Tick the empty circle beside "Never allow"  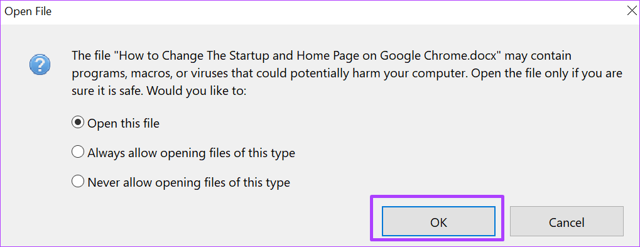[77, 182]
